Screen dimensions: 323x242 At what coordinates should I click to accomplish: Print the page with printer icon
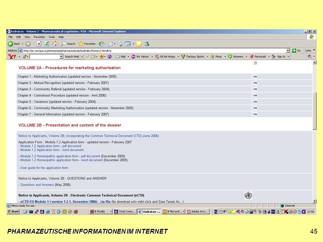(x=120, y=44)
